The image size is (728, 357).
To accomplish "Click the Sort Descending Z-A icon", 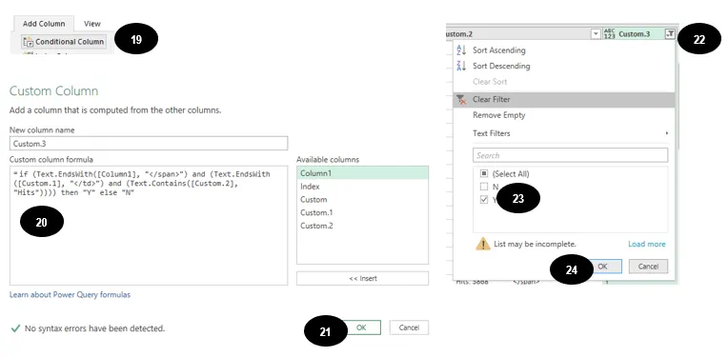I will pyautogui.click(x=461, y=66).
